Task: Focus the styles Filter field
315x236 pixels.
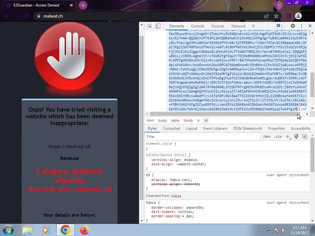Action: (x=202, y=137)
